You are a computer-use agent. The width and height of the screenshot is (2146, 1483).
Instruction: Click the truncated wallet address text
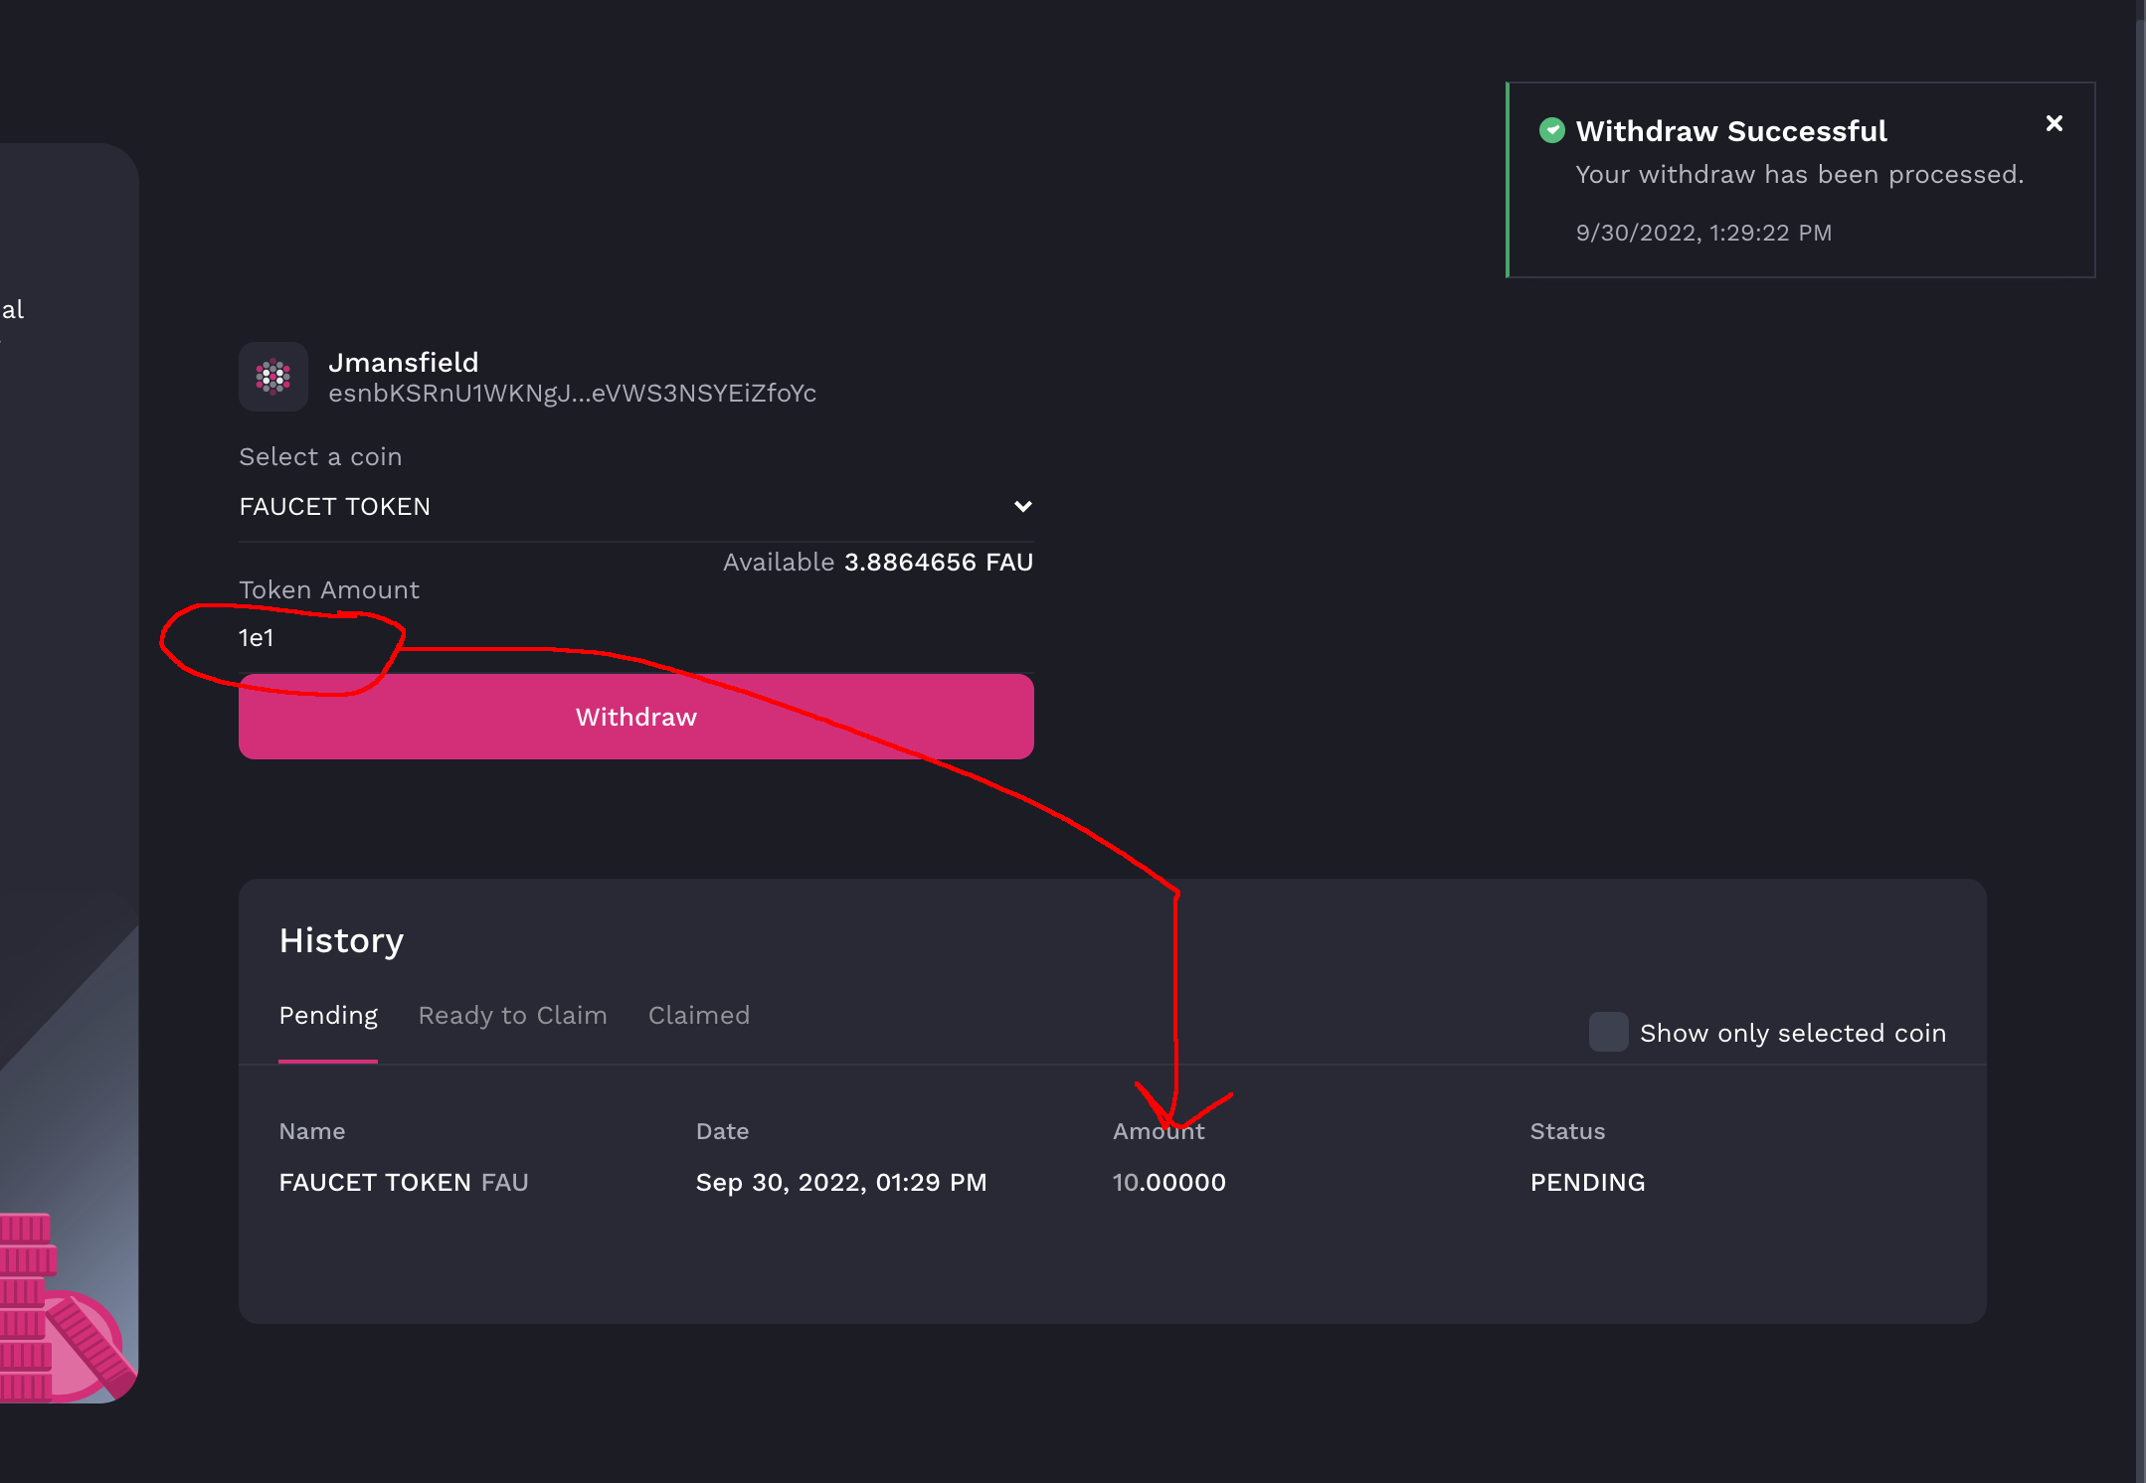click(x=574, y=393)
